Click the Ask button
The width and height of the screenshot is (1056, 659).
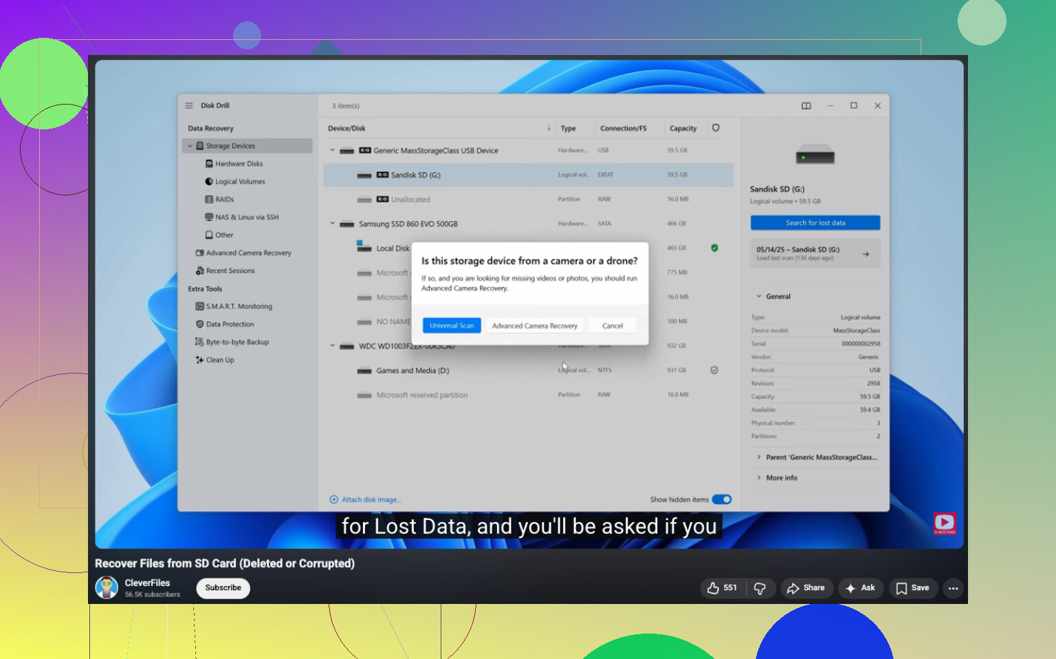point(860,588)
